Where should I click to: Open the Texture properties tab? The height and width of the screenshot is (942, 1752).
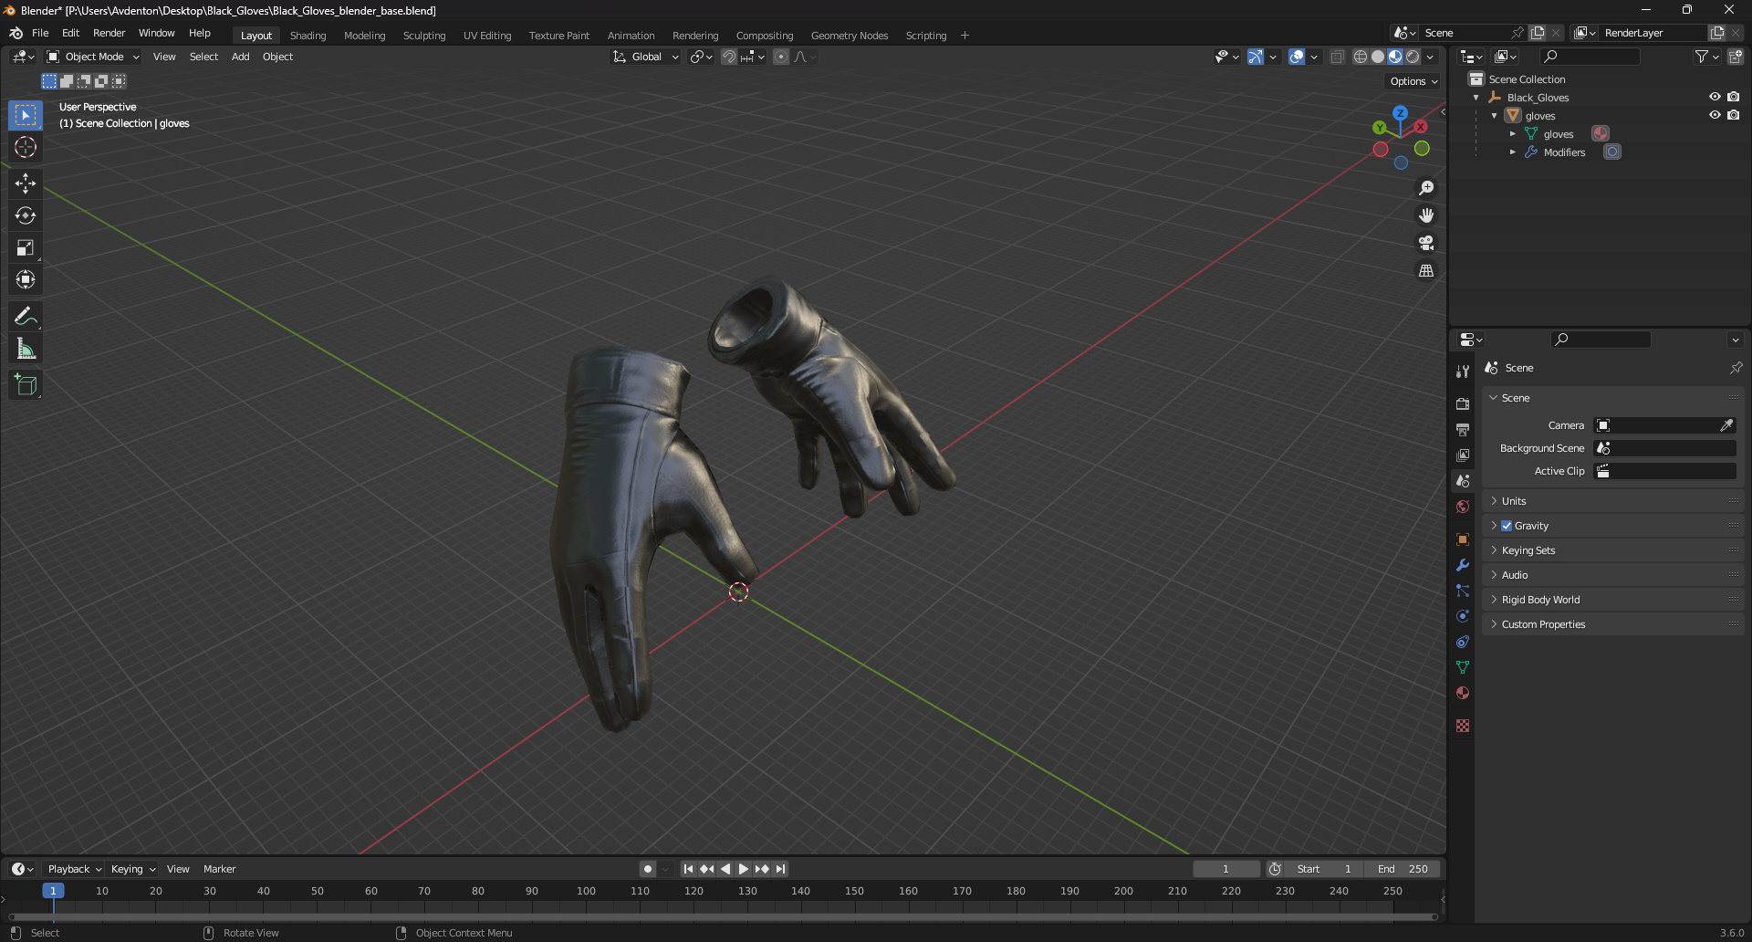pos(1463,726)
